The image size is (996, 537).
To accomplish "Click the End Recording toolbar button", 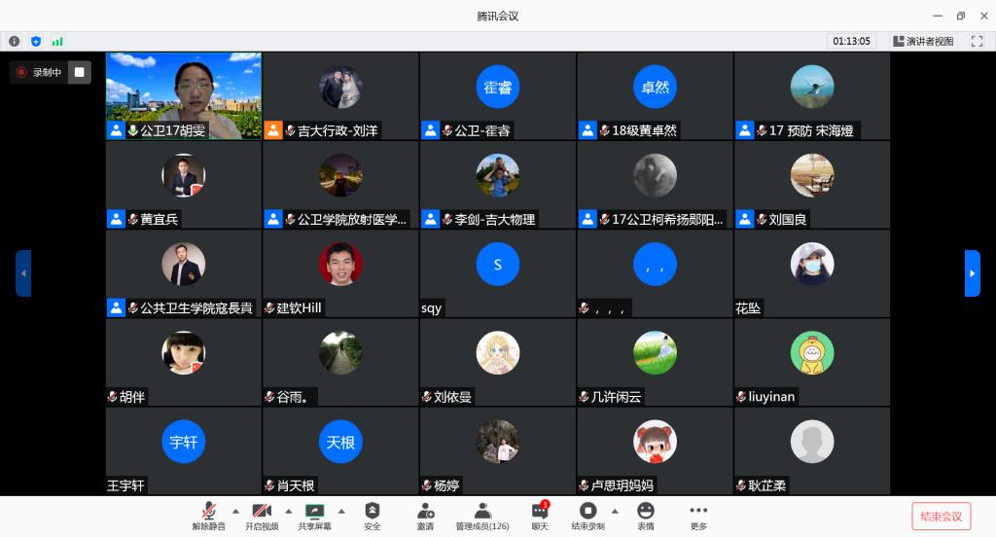I will [x=587, y=512].
